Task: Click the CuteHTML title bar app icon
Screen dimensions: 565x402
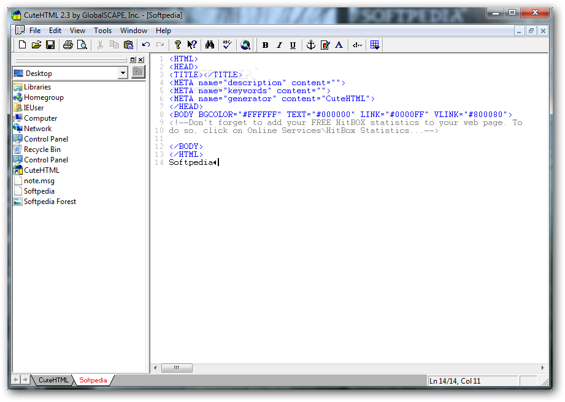Action: tap(16, 15)
